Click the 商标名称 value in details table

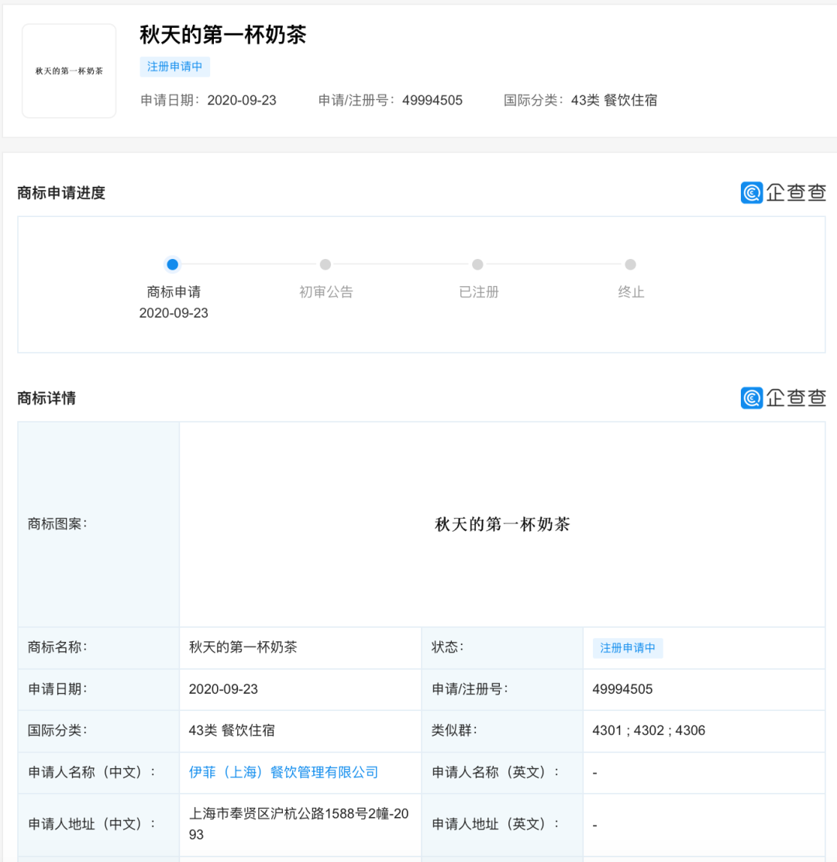point(243,647)
